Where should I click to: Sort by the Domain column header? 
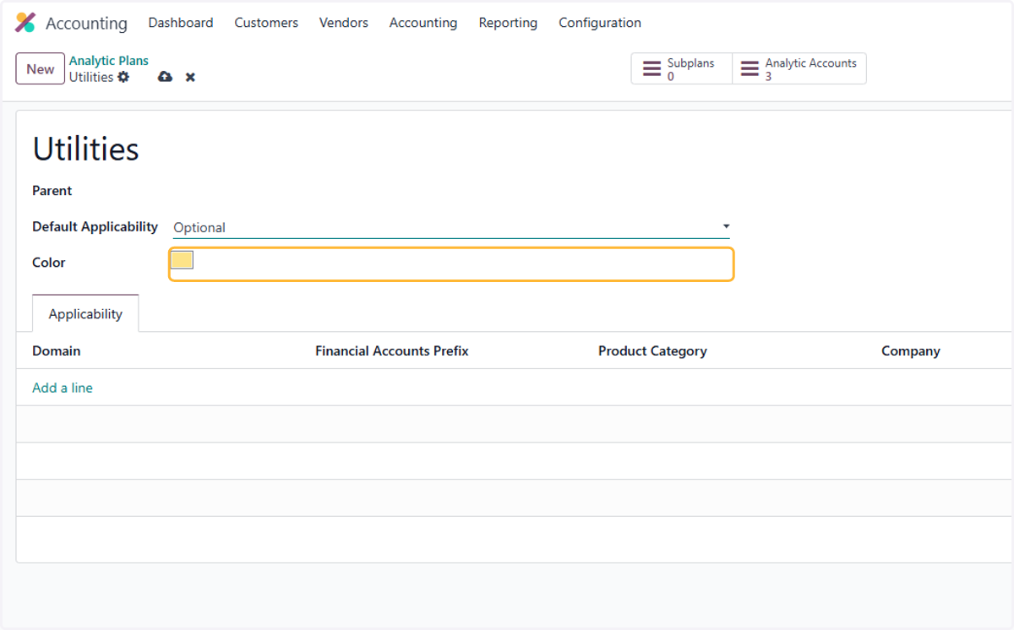57,350
